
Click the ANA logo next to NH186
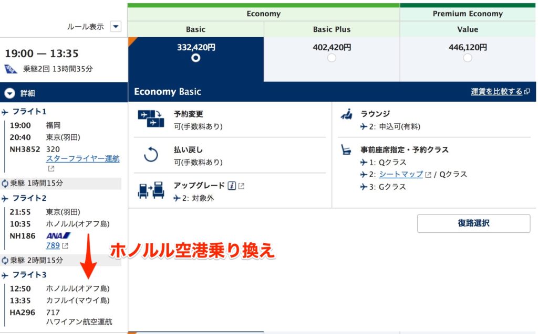pyautogui.click(x=58, y=235)
